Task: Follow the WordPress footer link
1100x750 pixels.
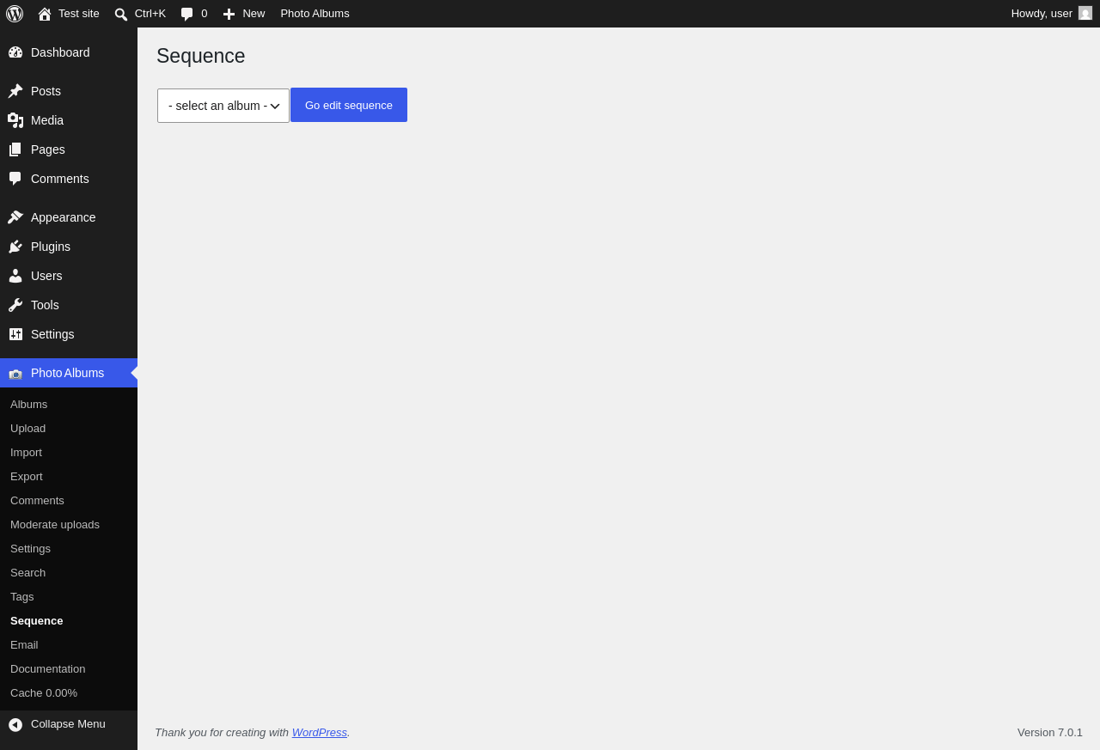Action: 320,732
